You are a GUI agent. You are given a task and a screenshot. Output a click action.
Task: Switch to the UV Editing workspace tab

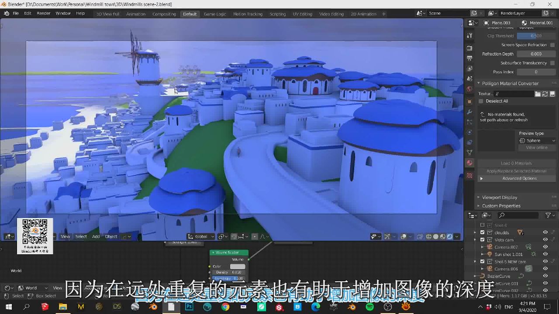(302, 14)
